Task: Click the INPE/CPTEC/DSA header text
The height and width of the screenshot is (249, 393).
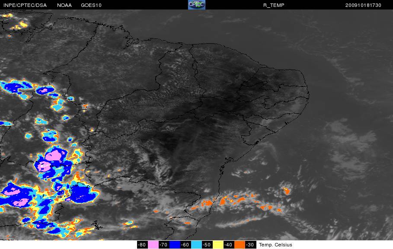Action: pyautogui.click(x=25, y=5)
